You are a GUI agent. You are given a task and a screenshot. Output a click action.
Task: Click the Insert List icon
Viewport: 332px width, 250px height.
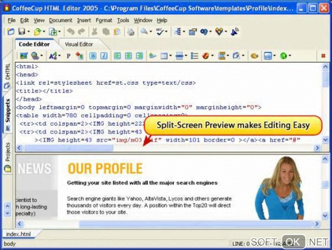pos(194,56)
